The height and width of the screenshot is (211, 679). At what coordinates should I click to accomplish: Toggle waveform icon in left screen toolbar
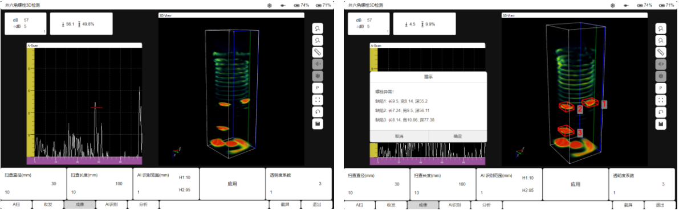[318, 64]
